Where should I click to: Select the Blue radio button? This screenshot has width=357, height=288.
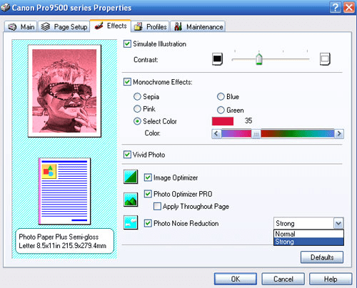221,96
